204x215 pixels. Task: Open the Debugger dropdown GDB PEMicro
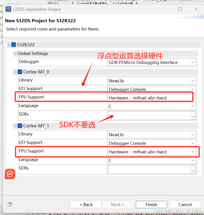point(152,62)
